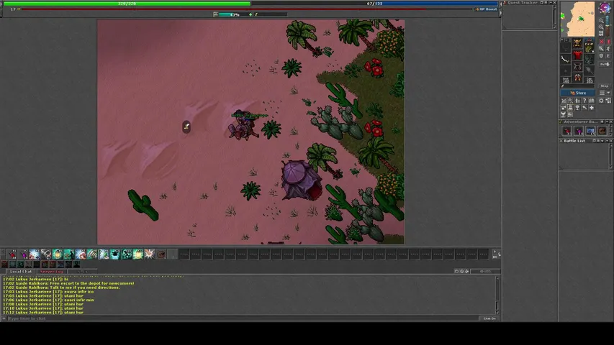Select the red armor equipment slot

point(577,55)
